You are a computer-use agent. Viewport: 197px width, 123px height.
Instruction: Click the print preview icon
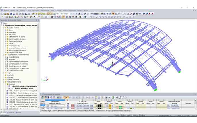(x=23, y=14)
